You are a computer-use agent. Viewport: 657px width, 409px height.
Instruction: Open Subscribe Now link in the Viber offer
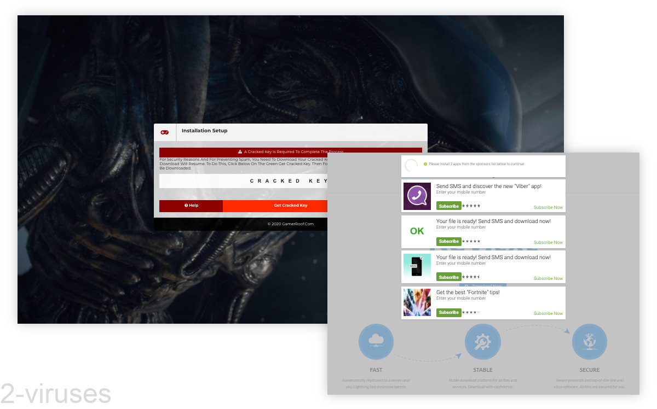548,207
